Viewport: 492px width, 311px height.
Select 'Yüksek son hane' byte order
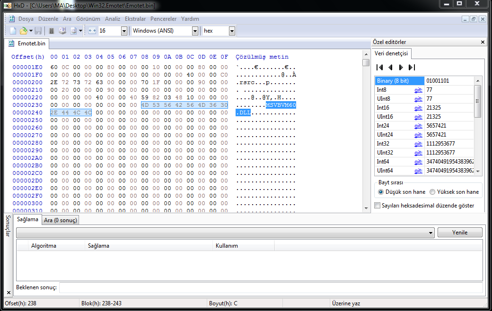[454, 192]
